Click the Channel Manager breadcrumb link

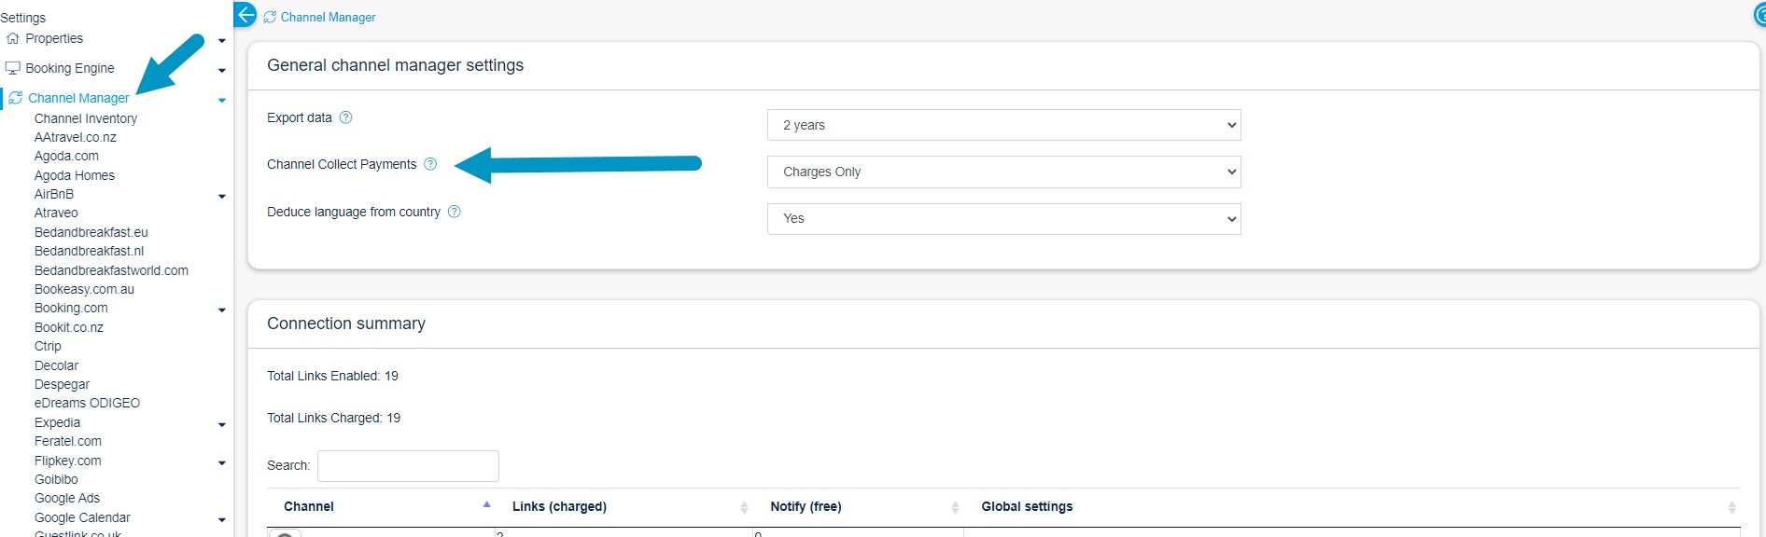[328, 17]
